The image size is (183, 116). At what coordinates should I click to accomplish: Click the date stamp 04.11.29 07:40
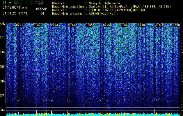point(15,13)
